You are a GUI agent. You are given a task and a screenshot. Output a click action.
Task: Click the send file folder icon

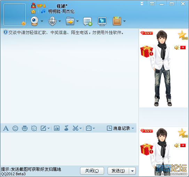70,21
